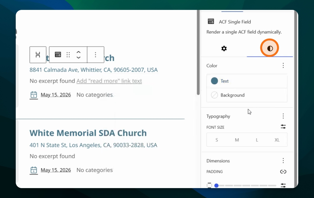314x198 pixels.
Task: Open Color panel options menu
Action: [283, 65]
